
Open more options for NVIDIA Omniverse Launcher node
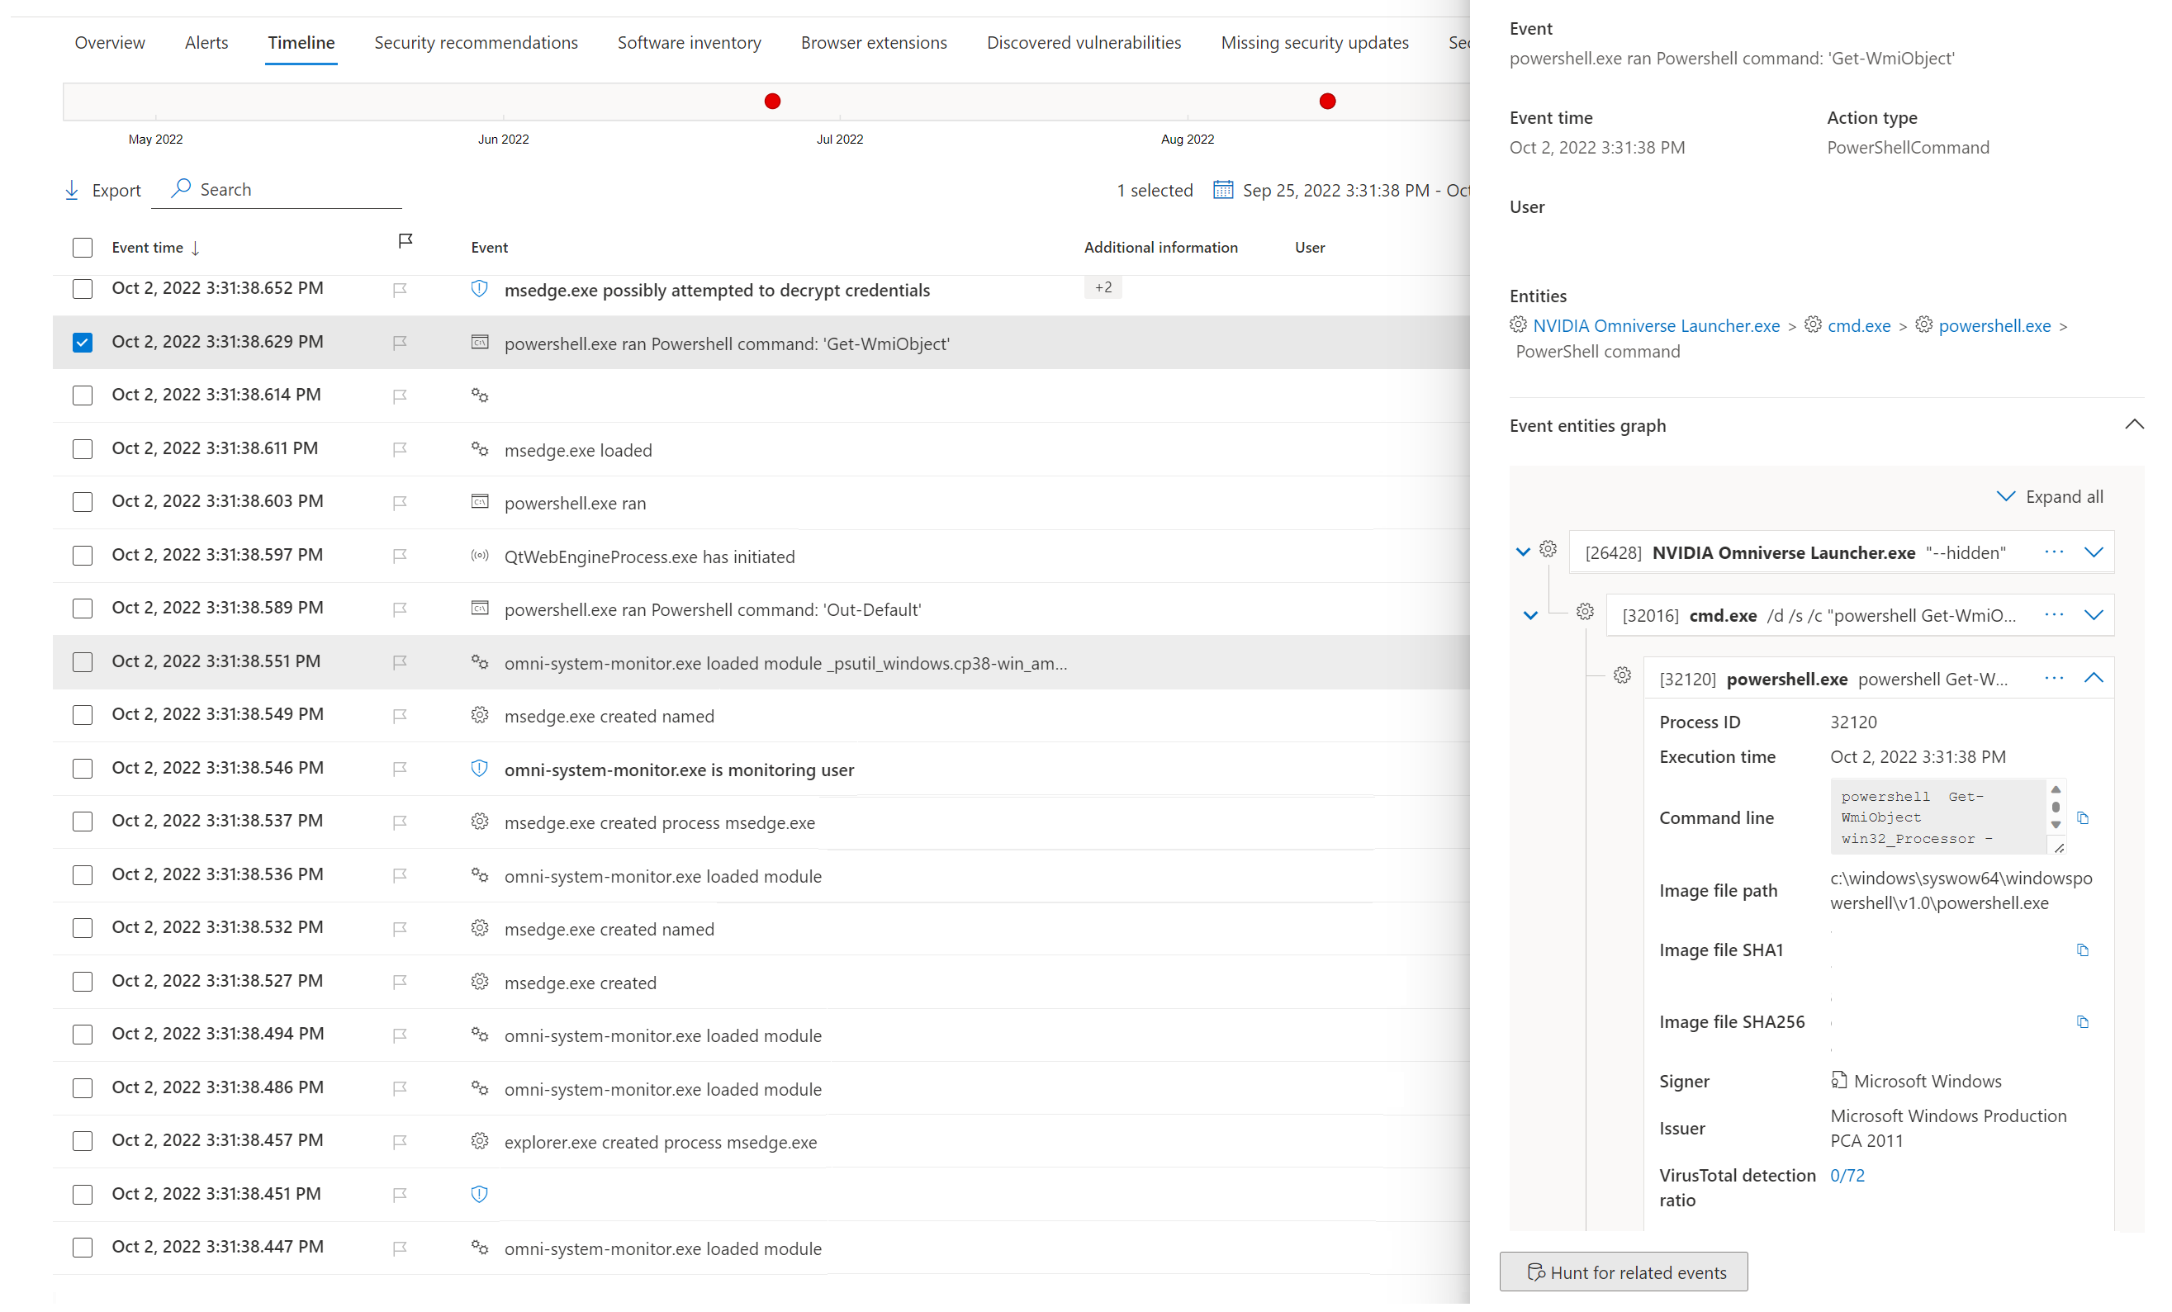pyautogui.click(x=2054, y=552)
